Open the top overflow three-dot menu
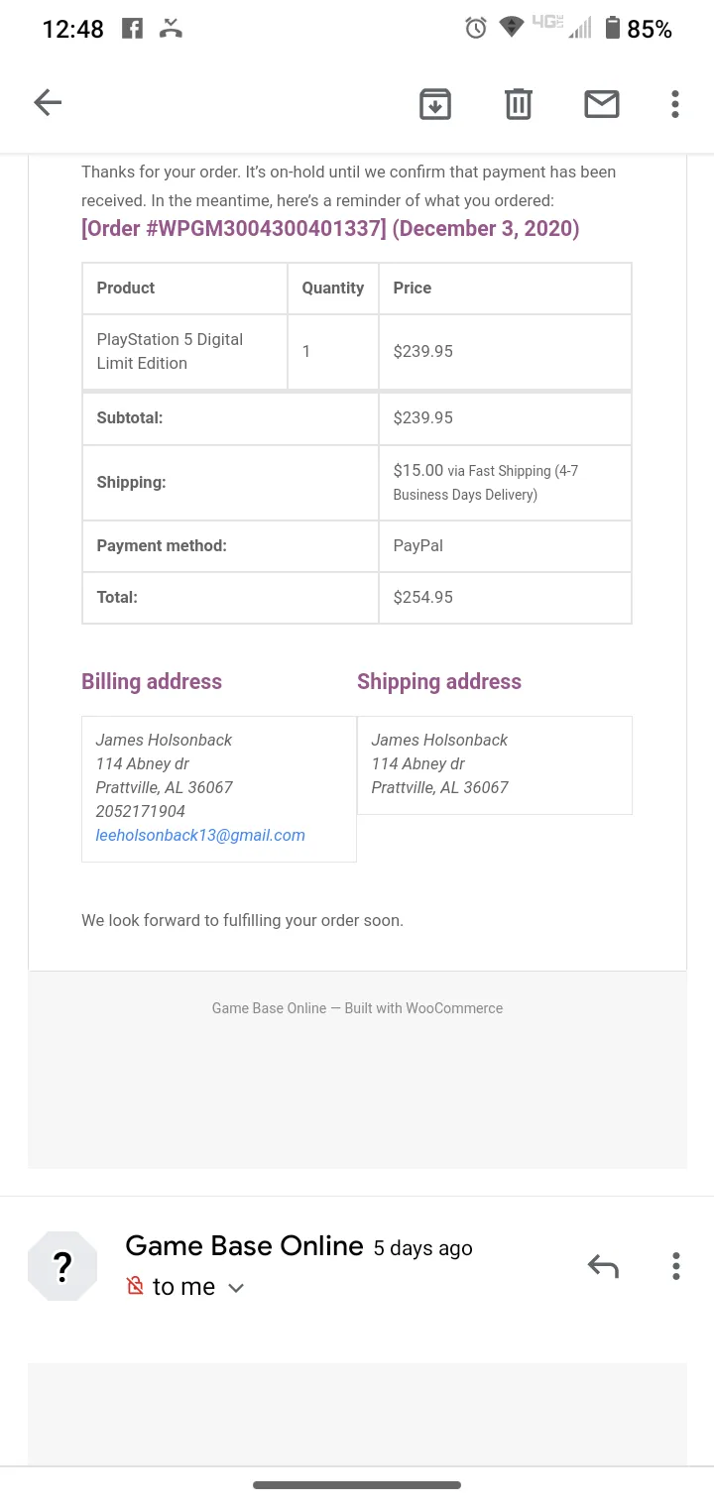This screenshot has width=714, height=1507. pos(675,103)
